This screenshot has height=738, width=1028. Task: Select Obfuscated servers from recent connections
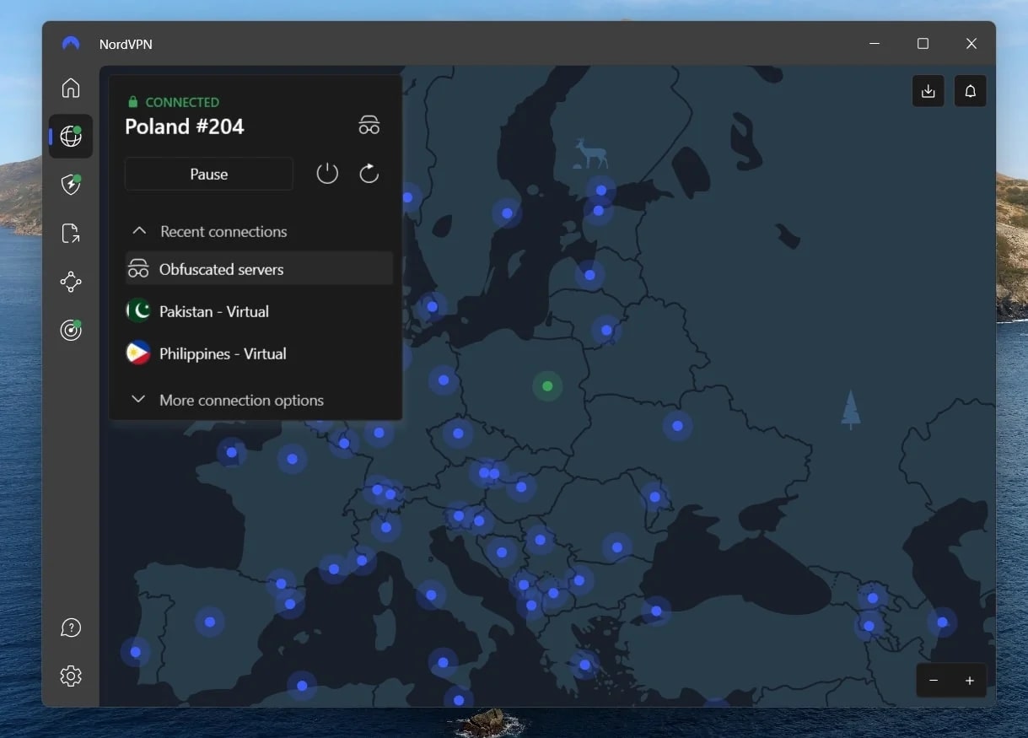click(x=221, y=269)
